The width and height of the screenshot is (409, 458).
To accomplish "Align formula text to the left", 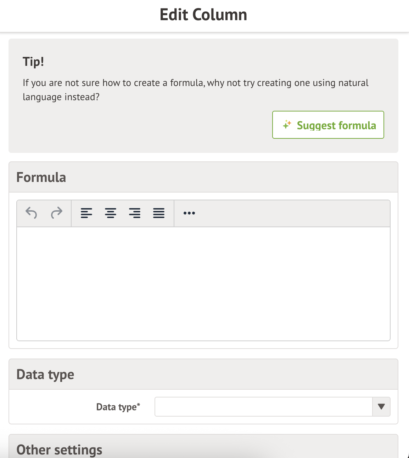I will (86, 213).
